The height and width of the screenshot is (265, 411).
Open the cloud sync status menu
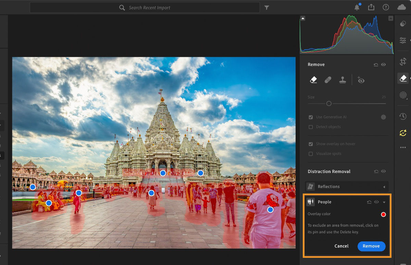click(402, 7)
